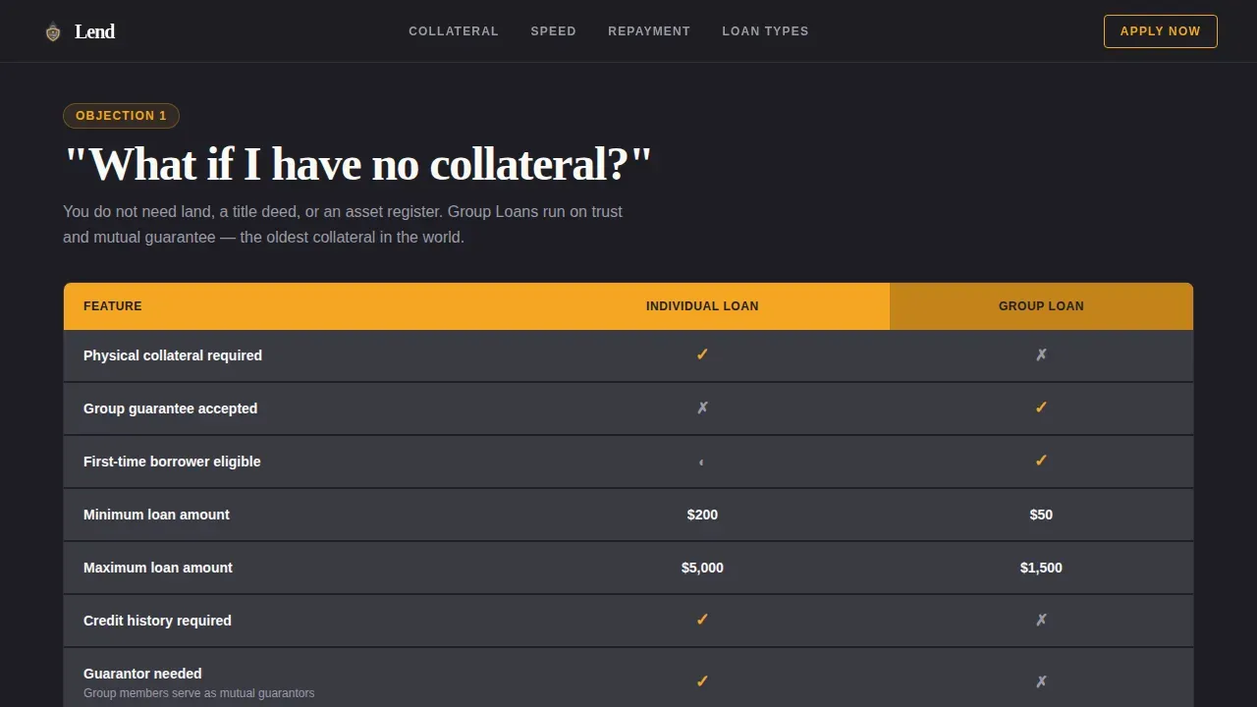Viewport: 1257px width, 707px height.
Task: Click Individual cross for Group guarantee accepted
Action: pyautogui.click(x=702, y=408)
